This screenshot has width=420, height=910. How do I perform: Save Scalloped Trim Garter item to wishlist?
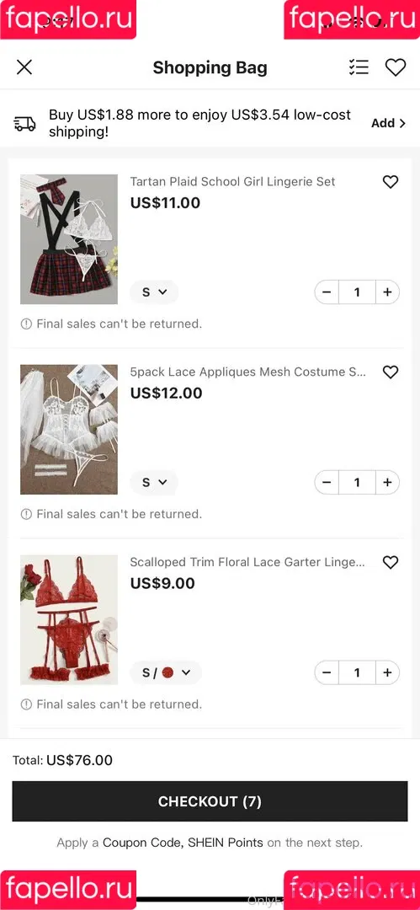click(x=391, y=562)
